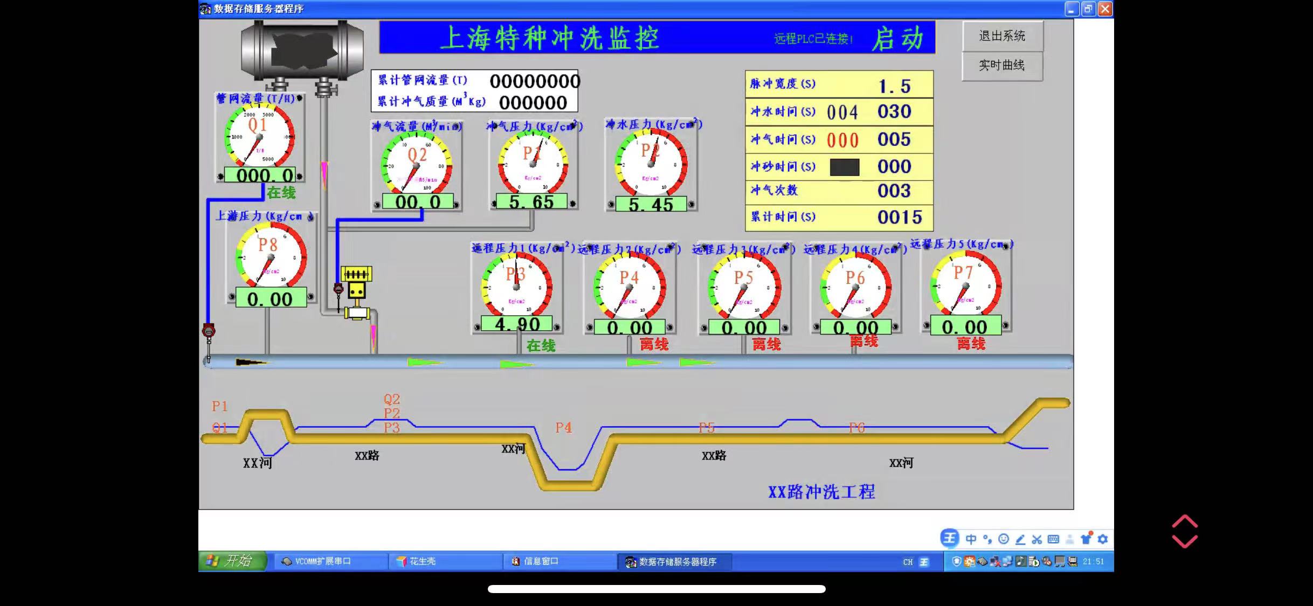Open IME settings gear icon

pyautogui.click(x=1103, y=539)
